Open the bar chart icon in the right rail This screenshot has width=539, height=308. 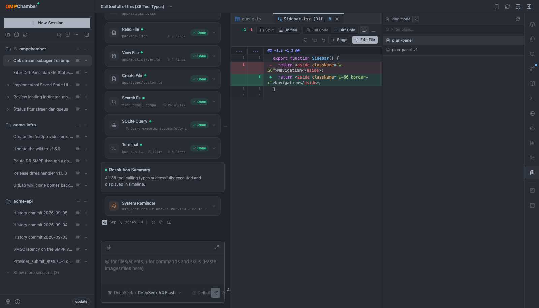pyautogui.click(x=532, y=143)
